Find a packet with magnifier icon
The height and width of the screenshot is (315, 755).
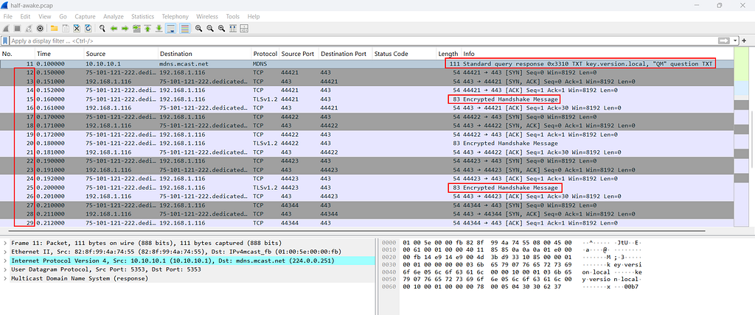click(102, 29)
